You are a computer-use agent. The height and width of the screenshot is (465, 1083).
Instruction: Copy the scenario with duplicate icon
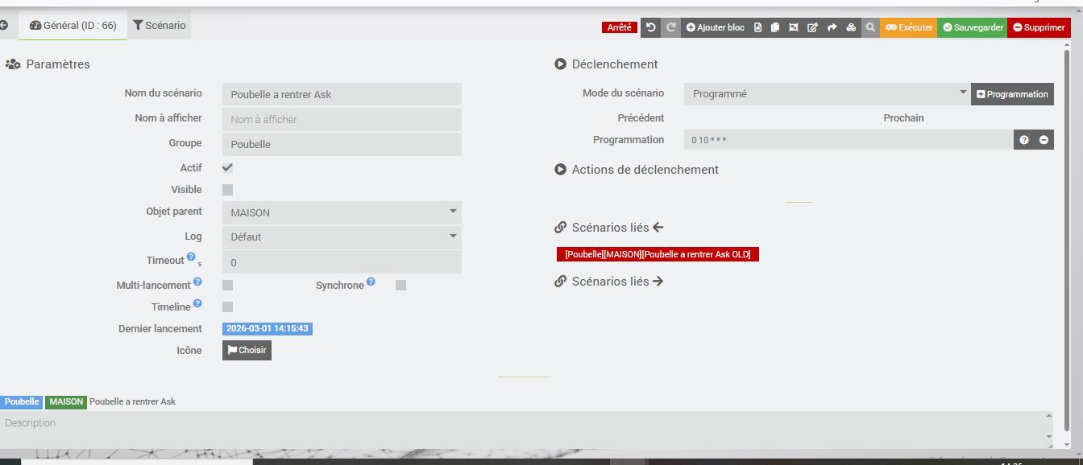tap(775, 27)
